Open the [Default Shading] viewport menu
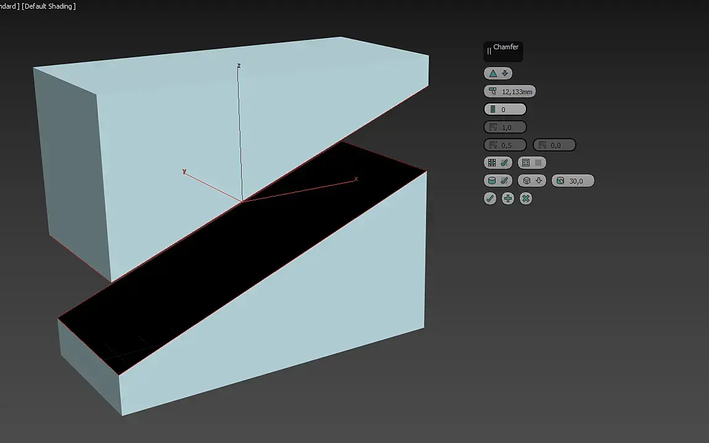The height and width of the screenshot is (443, 709). [x=49, y=6]
